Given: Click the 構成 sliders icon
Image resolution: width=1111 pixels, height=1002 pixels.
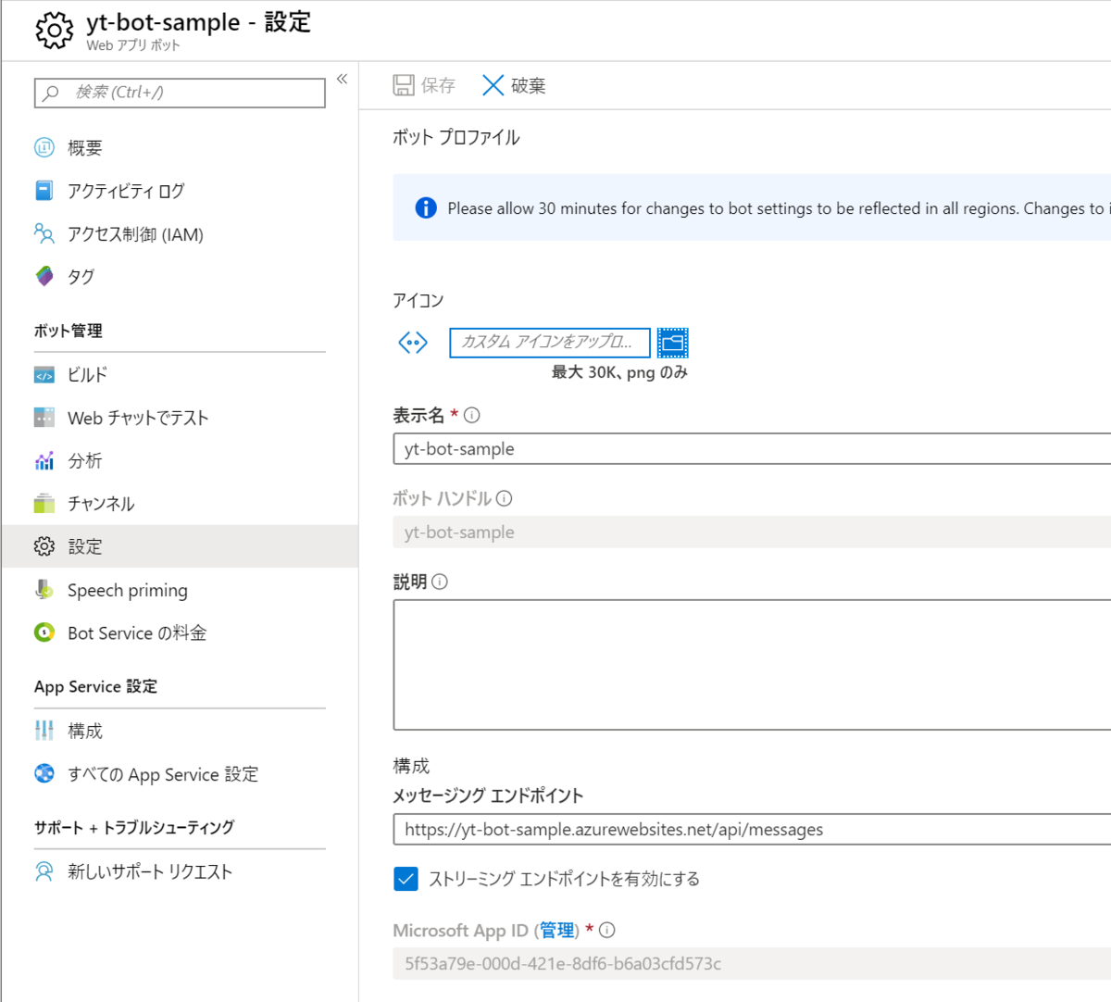Looking at the screenshot, I should (44, 731).
